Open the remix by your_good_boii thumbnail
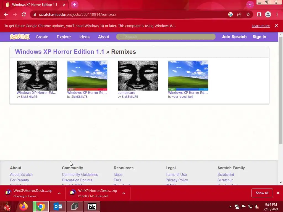Viewport: 283px width, 212px height. [188, 76]
